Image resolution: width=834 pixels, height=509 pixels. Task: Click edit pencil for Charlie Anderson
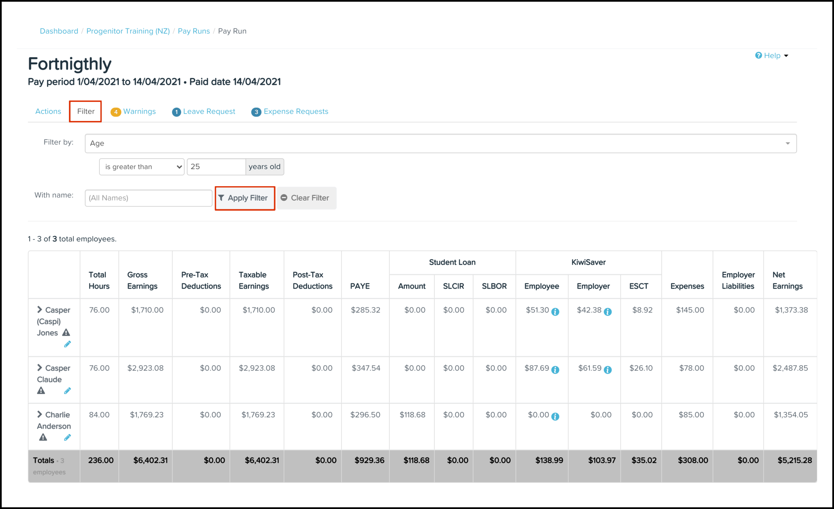pos(67,438)
